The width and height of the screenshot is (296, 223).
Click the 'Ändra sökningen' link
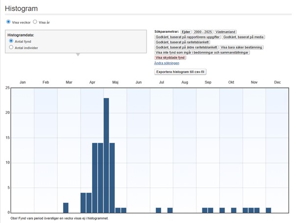tap(167, 63)
